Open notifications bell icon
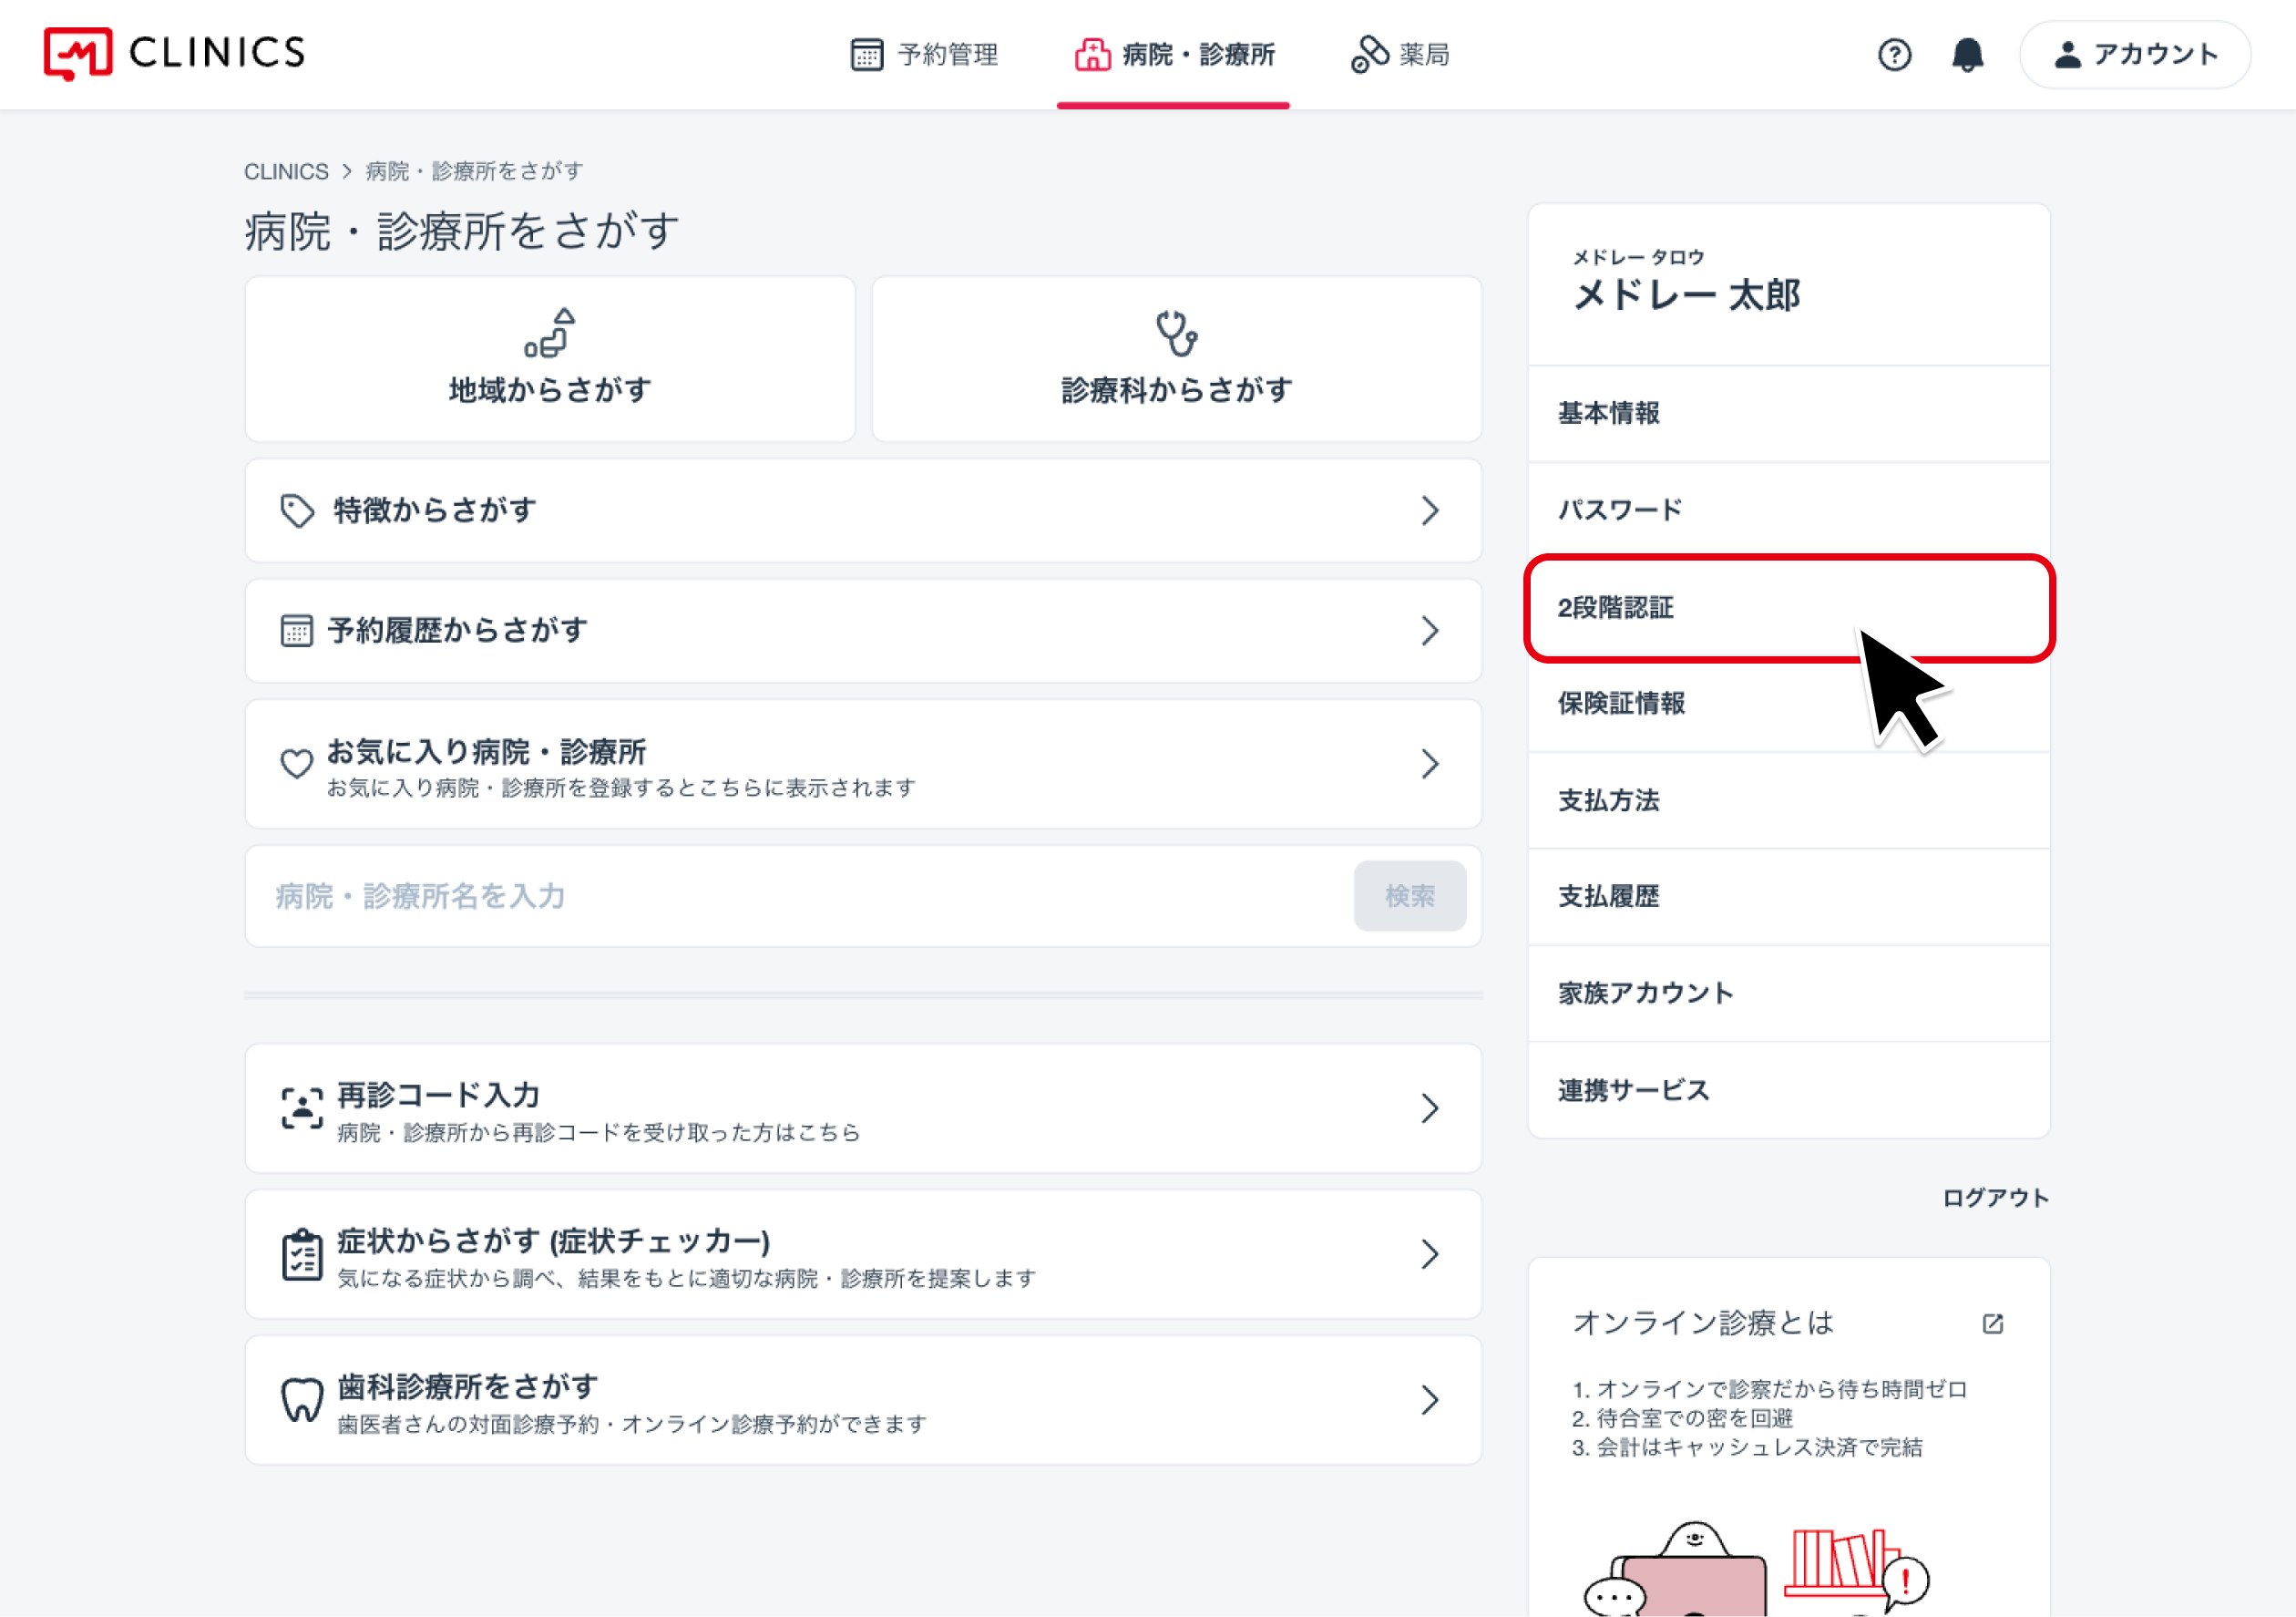This screenshot has width=2296, height=1617. pyautogui.click(x=1967, y=54)
